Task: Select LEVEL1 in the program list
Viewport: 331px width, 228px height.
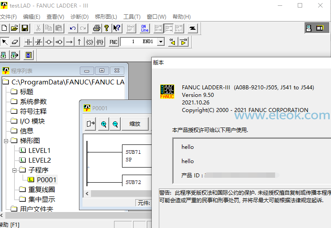Action: [39, 150]
